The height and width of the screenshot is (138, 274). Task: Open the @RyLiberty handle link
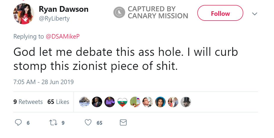[x=54, y=18]
